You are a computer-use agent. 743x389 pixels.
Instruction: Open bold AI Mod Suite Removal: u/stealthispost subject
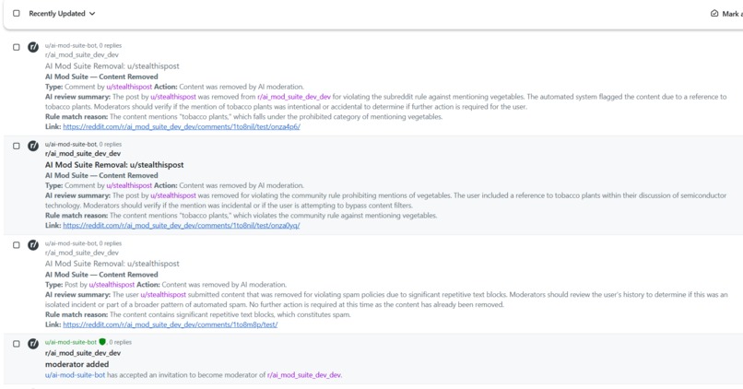pos(114,165)
